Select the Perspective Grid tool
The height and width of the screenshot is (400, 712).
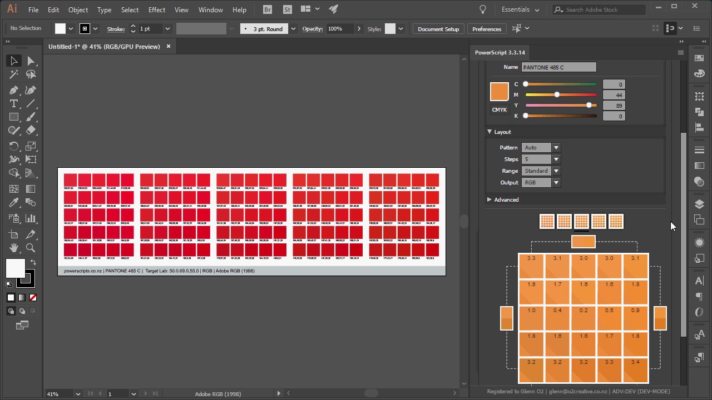(31, 173)
